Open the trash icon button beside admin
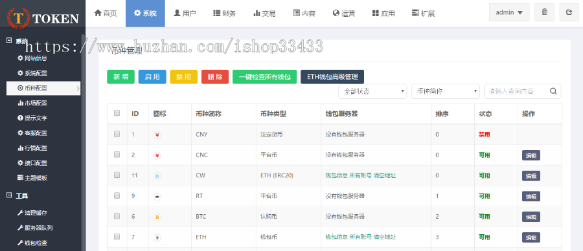 tap(544, 12)
